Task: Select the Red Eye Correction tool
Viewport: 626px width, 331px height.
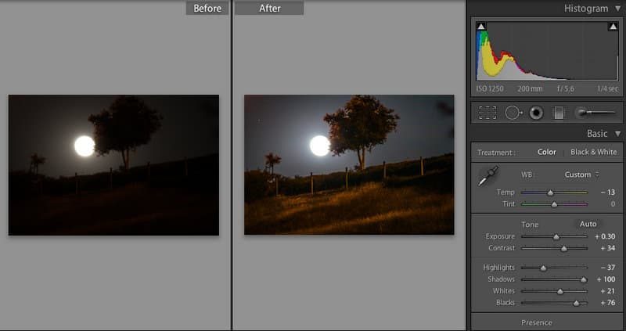Action: pos(536,113)
